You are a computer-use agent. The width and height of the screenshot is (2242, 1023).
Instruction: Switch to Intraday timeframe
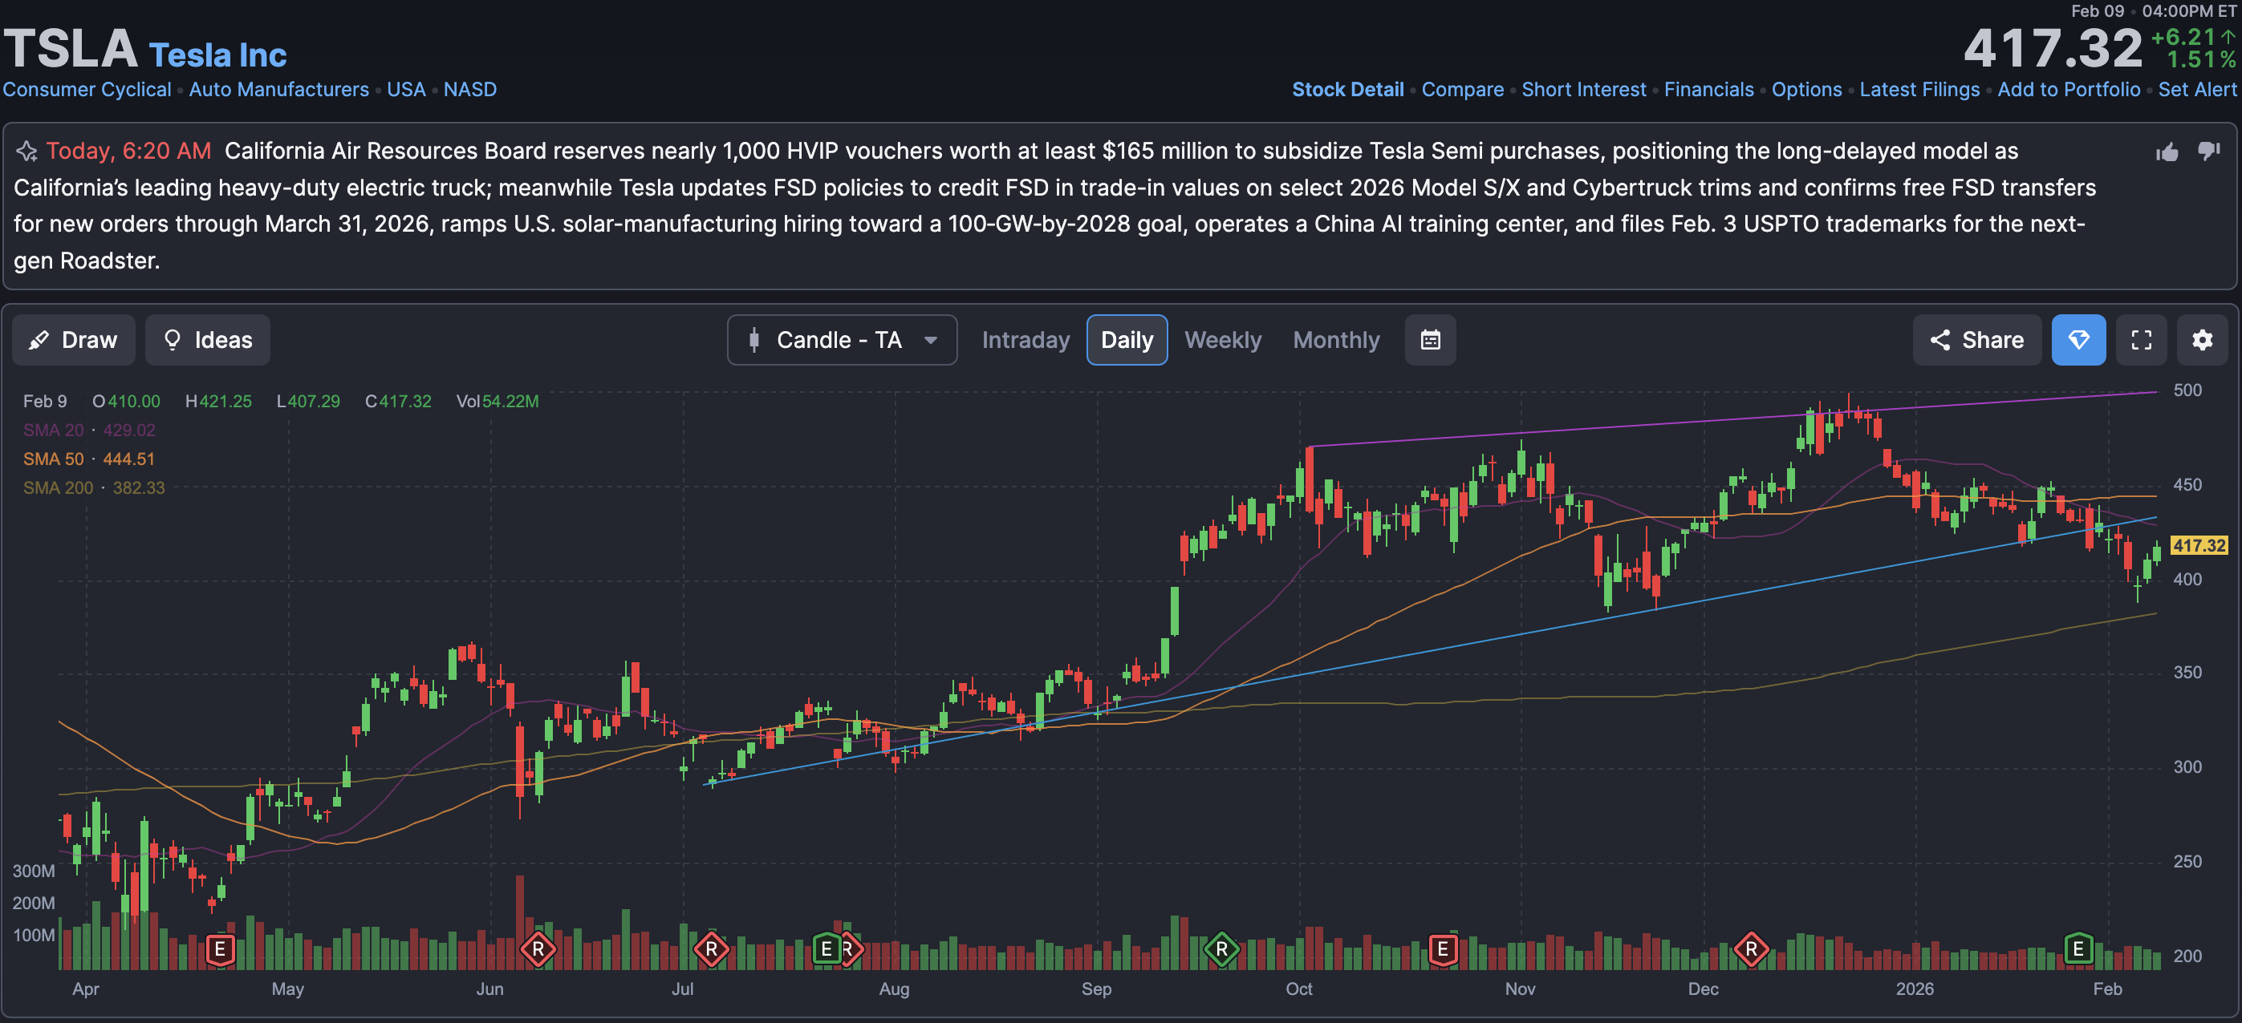[1026, 340]
